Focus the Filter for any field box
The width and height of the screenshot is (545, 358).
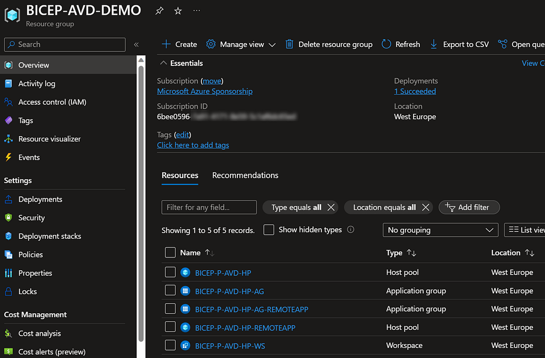(209, 207)
